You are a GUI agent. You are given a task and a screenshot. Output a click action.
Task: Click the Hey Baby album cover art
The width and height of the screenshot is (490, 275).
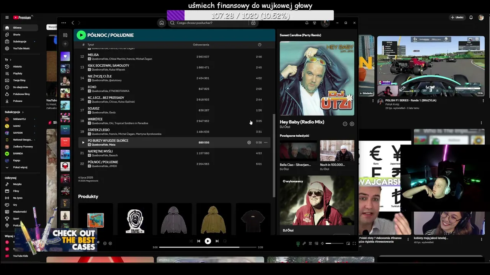point(317,78)
